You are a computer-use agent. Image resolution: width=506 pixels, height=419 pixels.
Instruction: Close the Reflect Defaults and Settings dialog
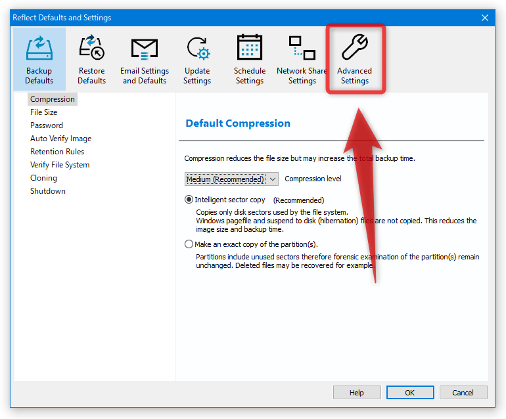(485, 18)
